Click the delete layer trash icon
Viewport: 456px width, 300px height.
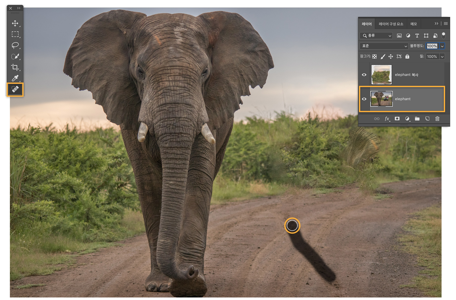coord(437,119)
